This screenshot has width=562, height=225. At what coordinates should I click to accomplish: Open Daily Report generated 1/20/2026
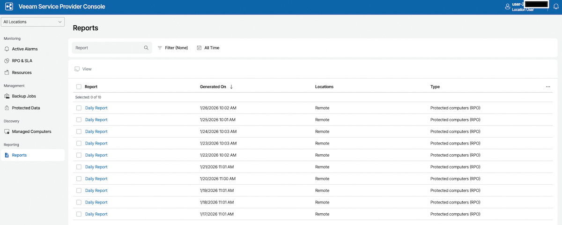[96, 179]
